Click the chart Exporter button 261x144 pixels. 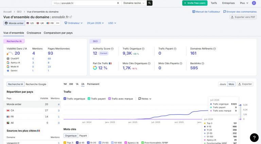click(245, 84)
